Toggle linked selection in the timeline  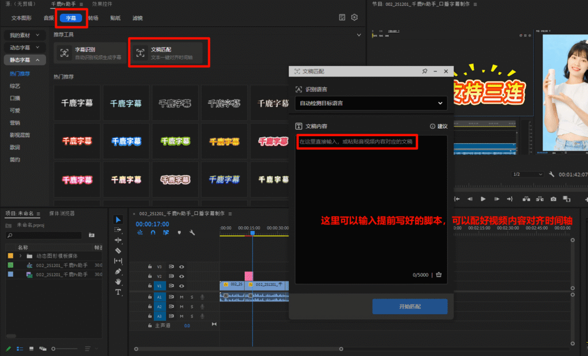tap(166, 233)
